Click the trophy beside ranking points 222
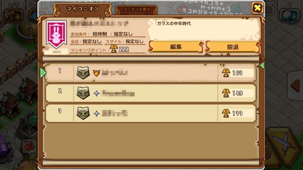The image size is (303, 170). [x=114, y=48]
